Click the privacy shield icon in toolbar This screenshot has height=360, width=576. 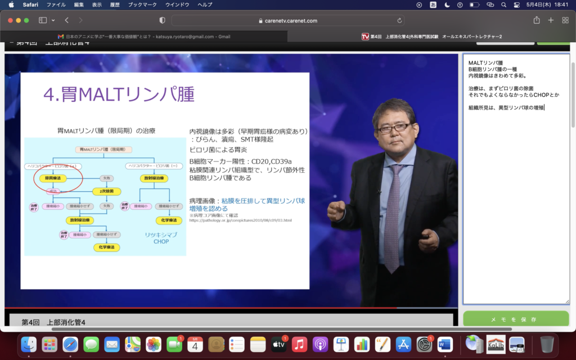point(163,20)
